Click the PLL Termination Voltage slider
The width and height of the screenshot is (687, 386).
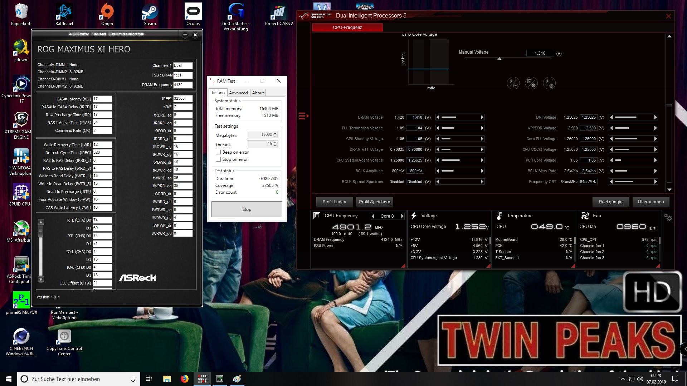[460, 128]
